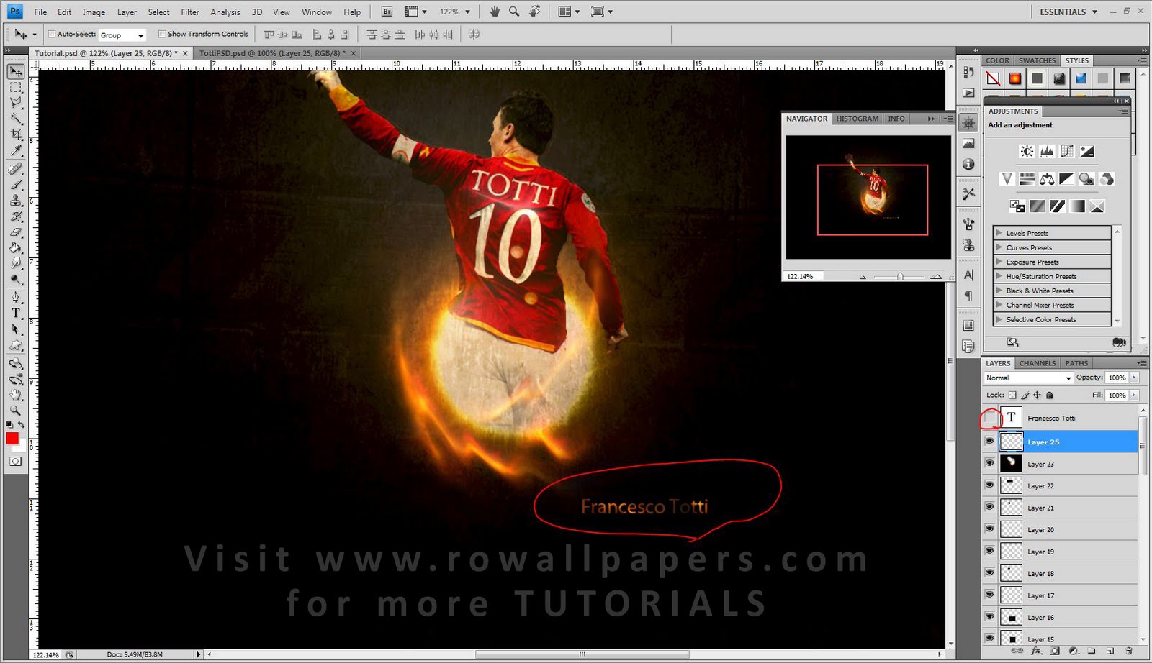Screen dimensions: 1152x663
Task: Check Show Transform Controls
Action: click(x=162, y=34)
